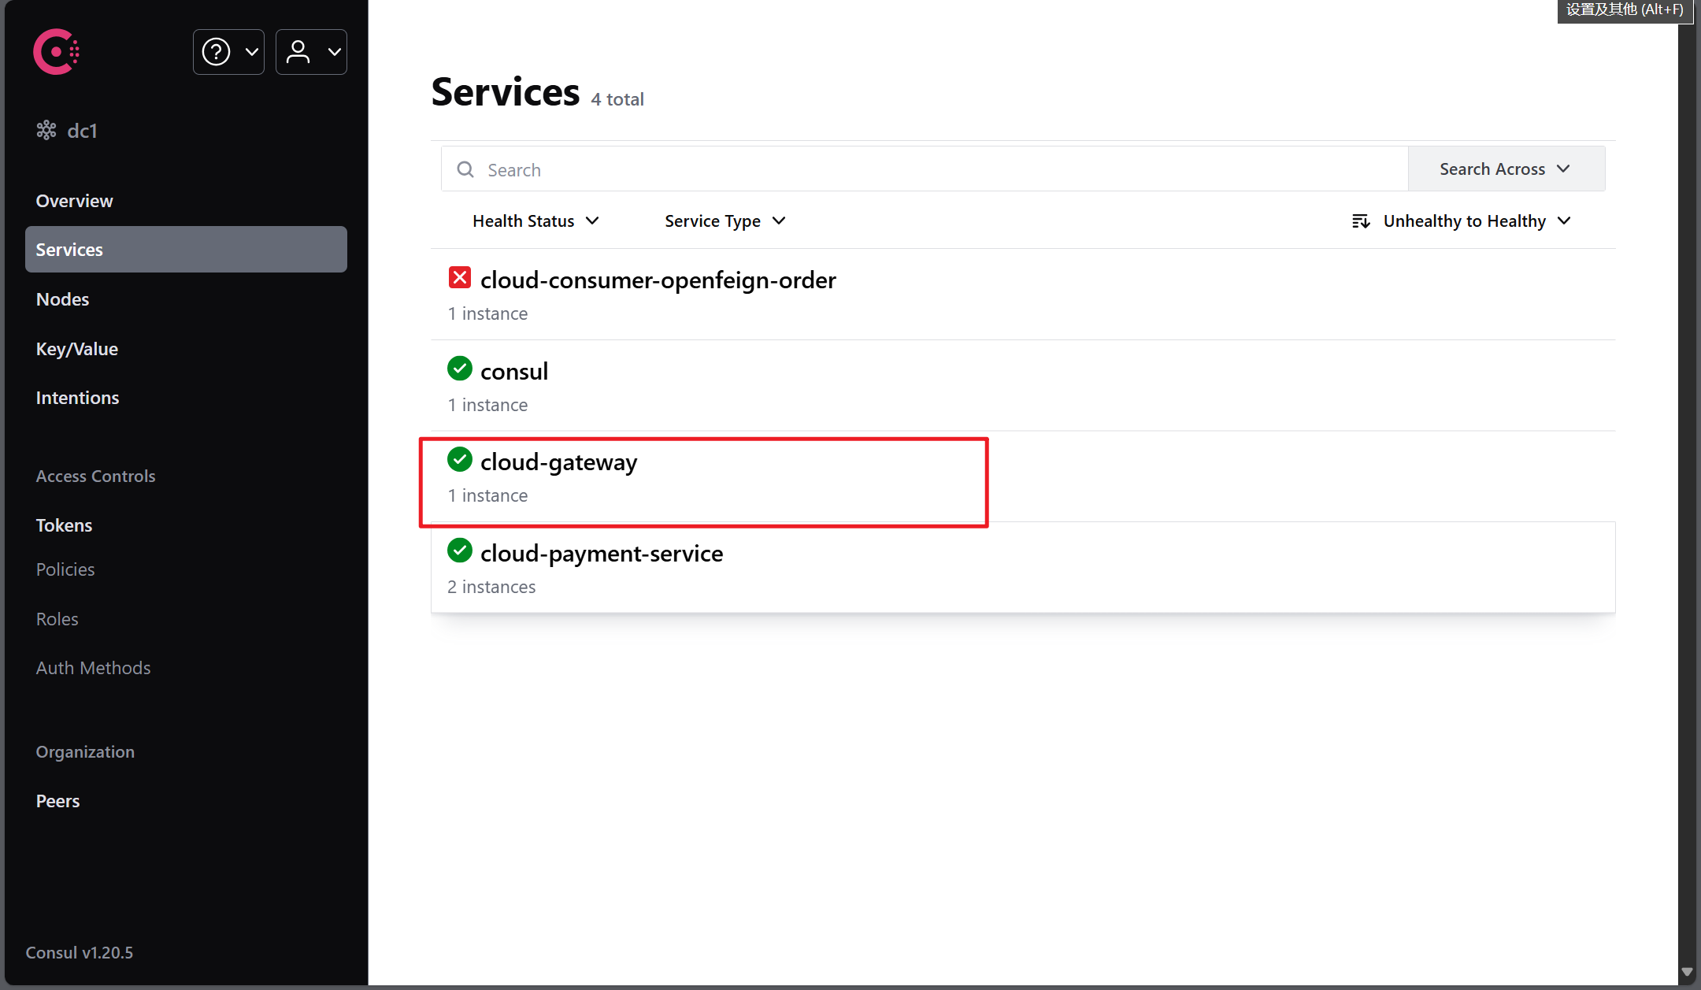Click the search magnifier icon
1701x990 pixels.
[465, 169]
